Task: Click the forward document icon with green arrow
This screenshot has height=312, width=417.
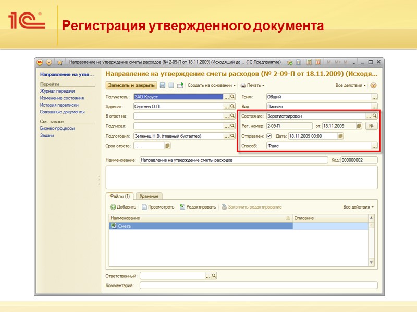Action: [180, 85]
